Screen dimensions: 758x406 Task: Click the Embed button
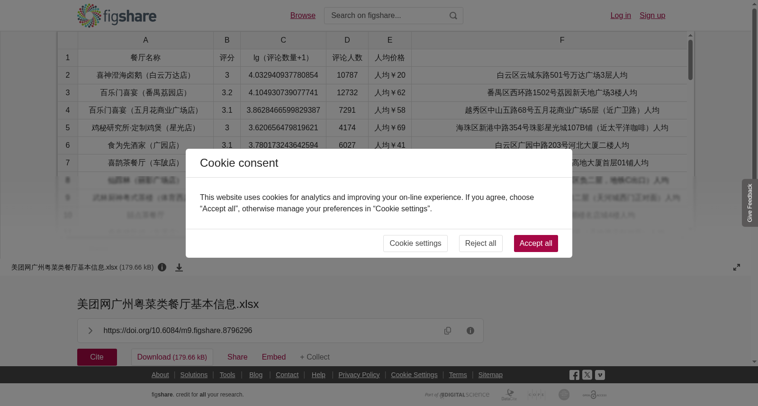pyautogui.click(x=274, y=357)
